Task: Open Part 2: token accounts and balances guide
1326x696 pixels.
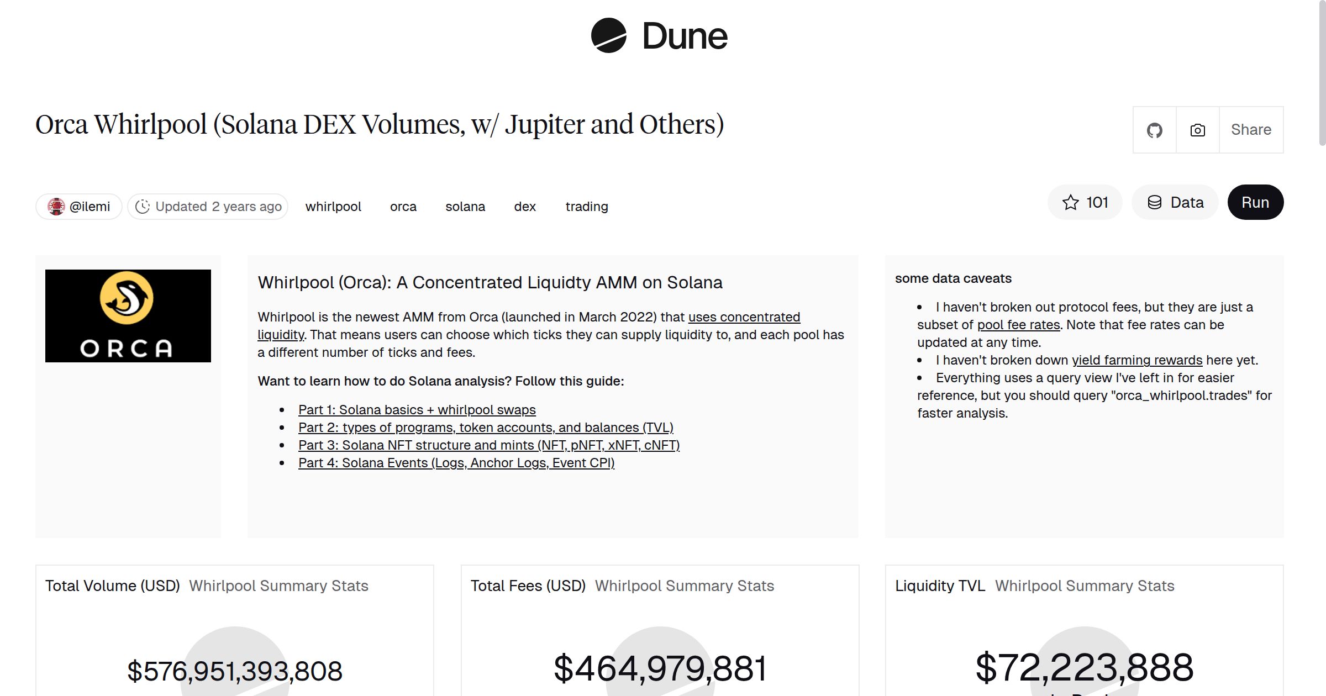Action: pyautogui.click(x=486, y=428)
